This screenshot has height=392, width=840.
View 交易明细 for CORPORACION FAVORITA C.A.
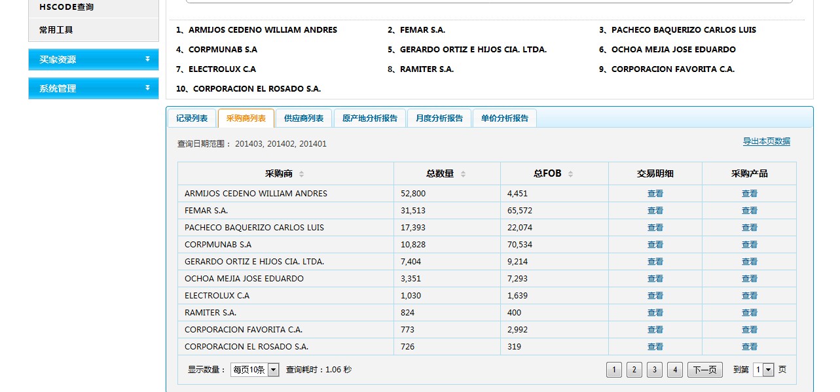655,330
